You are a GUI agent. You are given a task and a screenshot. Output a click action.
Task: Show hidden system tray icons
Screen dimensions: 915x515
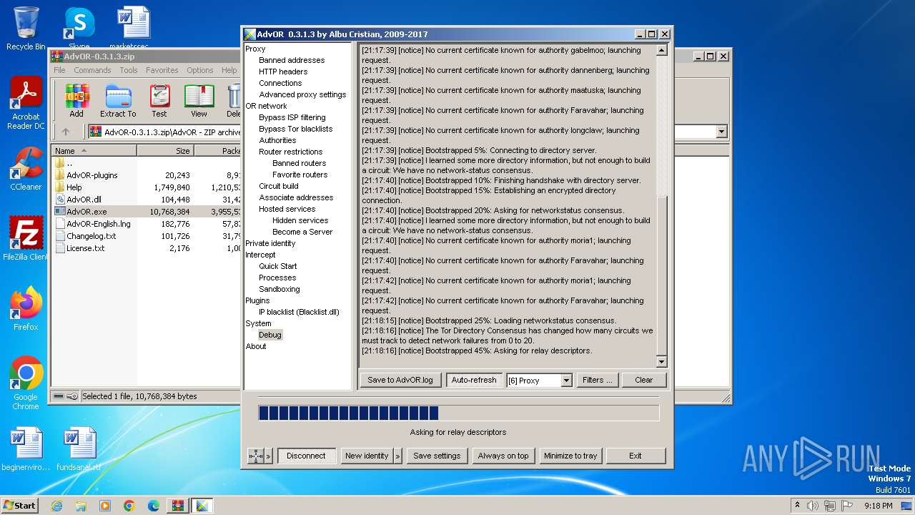click(x=797, y=506)
